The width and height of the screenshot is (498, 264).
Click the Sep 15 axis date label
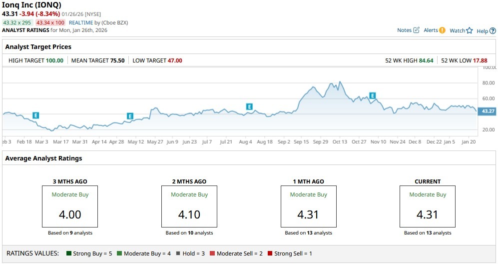pyautogui.click(x=301, y=142)
